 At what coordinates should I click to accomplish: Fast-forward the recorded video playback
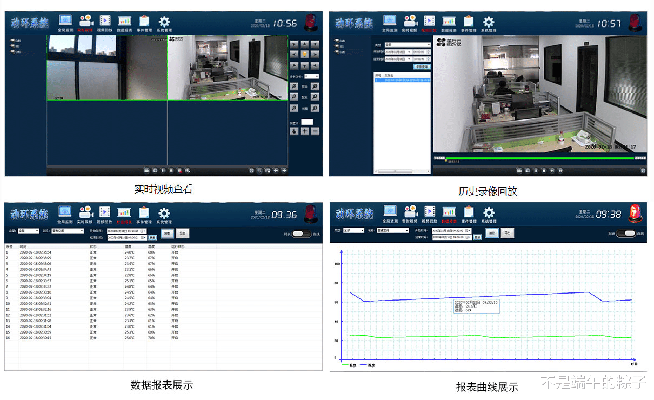(560, 171)
